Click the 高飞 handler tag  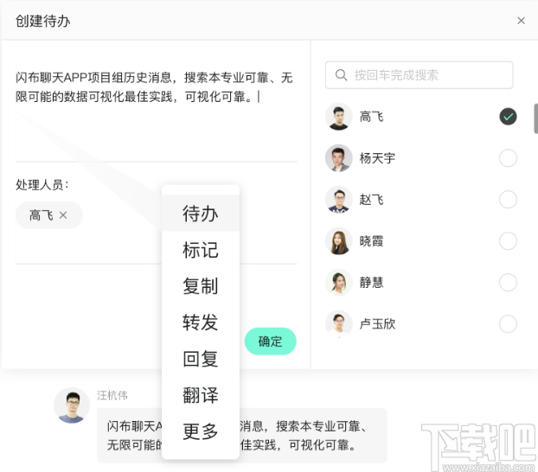click(x=48, y=215)
